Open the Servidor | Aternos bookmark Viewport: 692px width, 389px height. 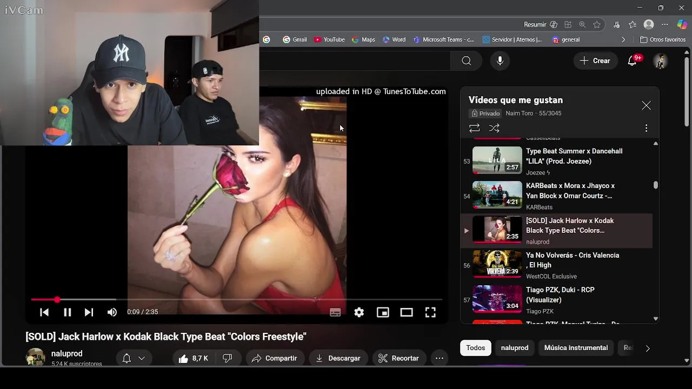point(512,39)
